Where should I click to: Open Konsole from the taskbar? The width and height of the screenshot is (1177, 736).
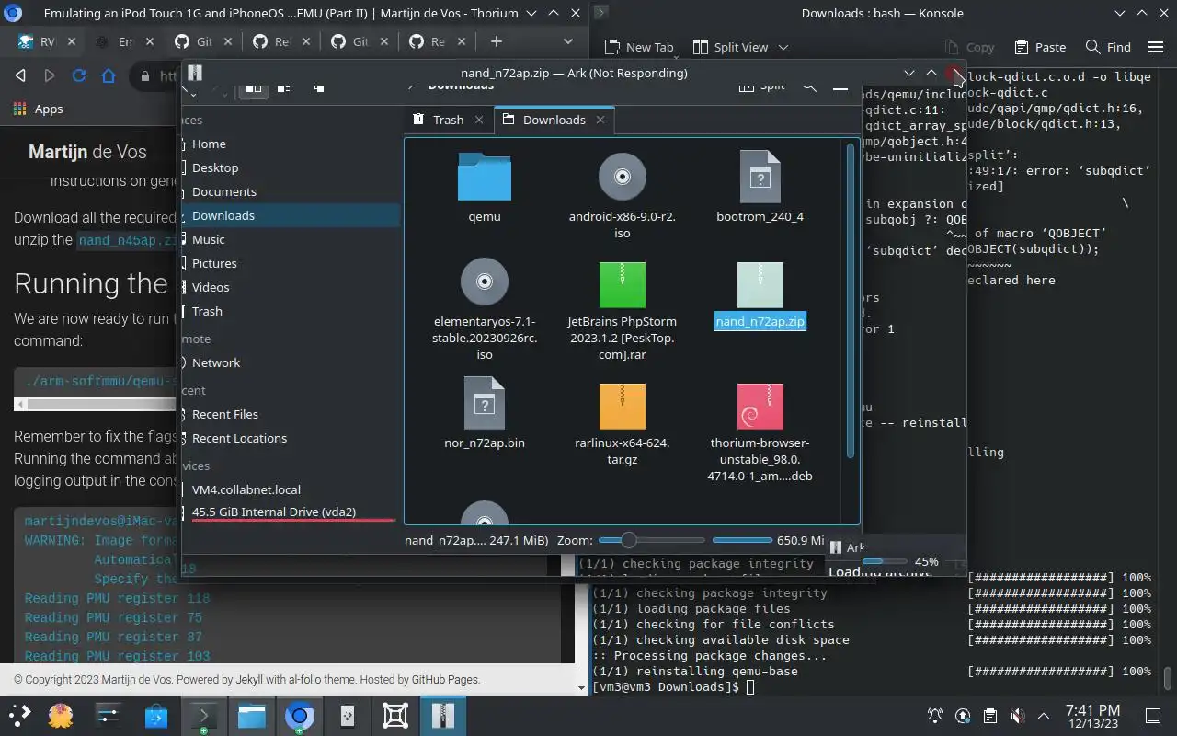pos(203,715)
